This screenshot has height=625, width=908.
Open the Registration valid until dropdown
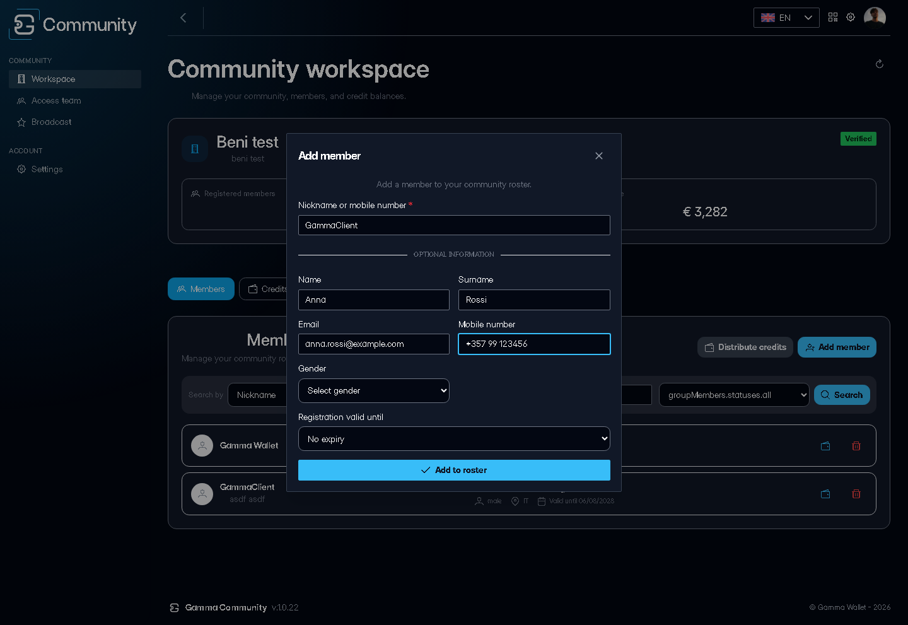tap(454, 439)
